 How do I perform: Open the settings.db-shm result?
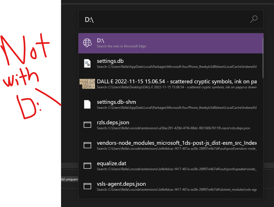point(171,105)
